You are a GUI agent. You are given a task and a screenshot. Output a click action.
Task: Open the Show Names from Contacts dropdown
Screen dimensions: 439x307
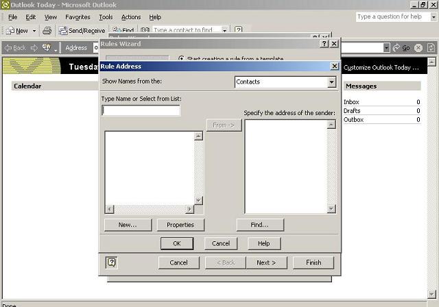tap(331, 82)
